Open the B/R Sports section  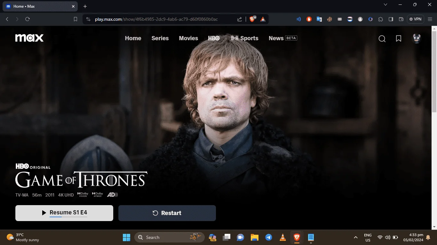click(245, 38)
